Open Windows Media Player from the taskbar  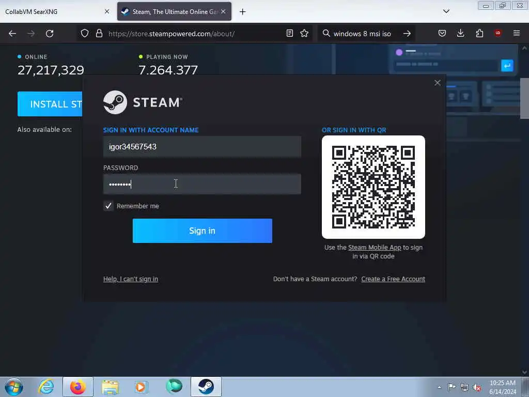click(x=142, y=387)
